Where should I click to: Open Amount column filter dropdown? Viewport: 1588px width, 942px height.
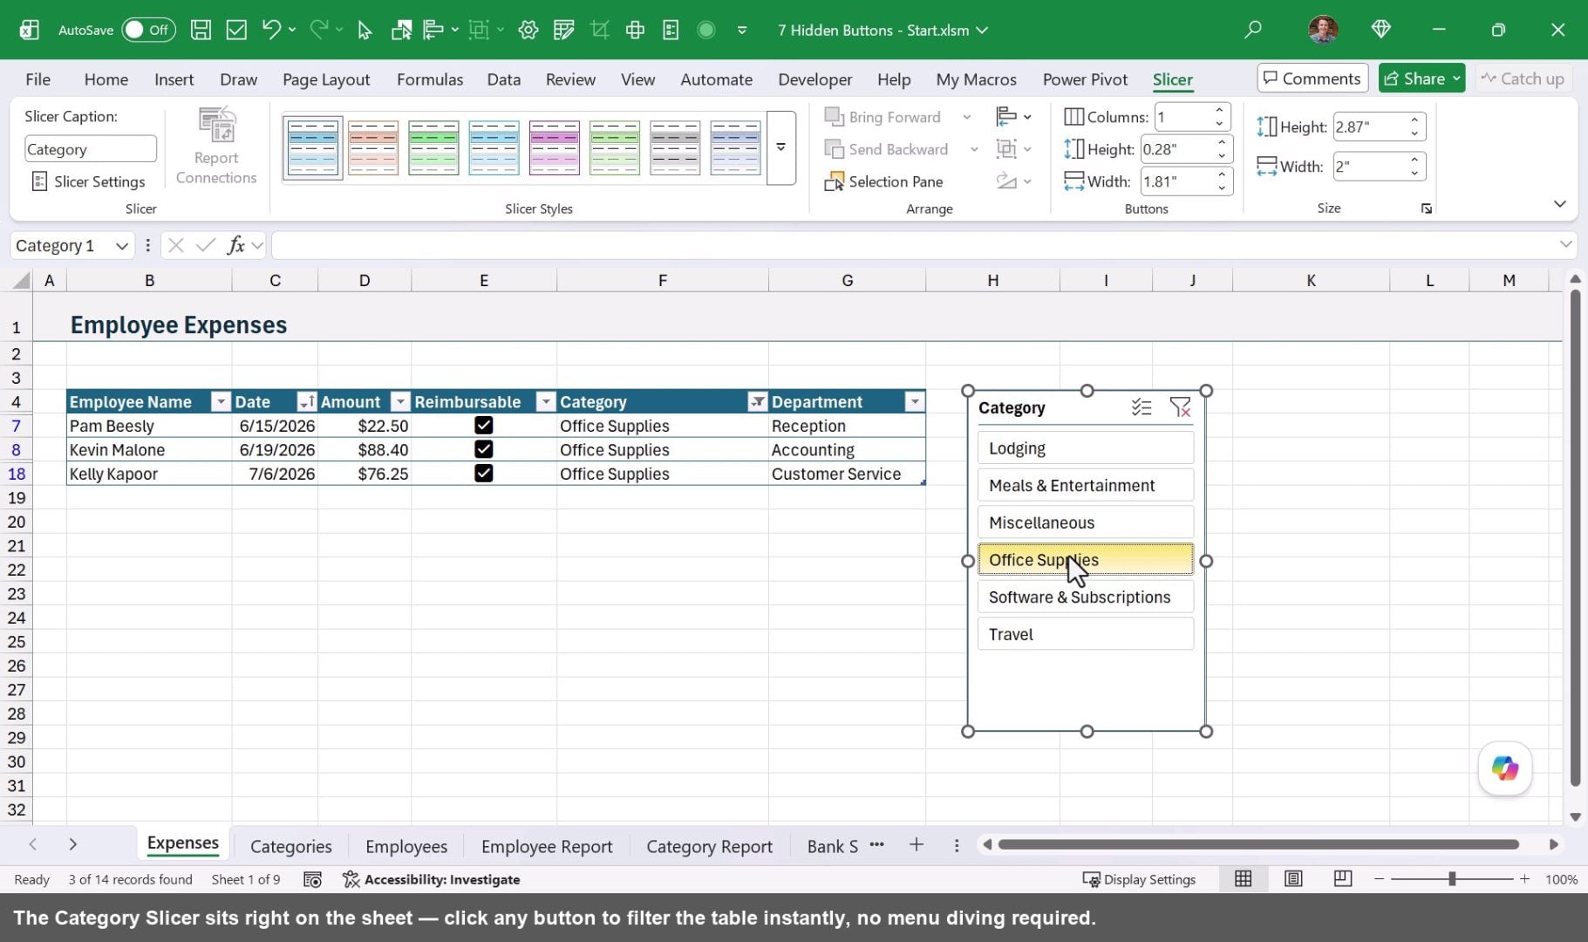pos(400,401)
